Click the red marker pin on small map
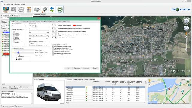This screenshot has width=192, height=108. 169,89
